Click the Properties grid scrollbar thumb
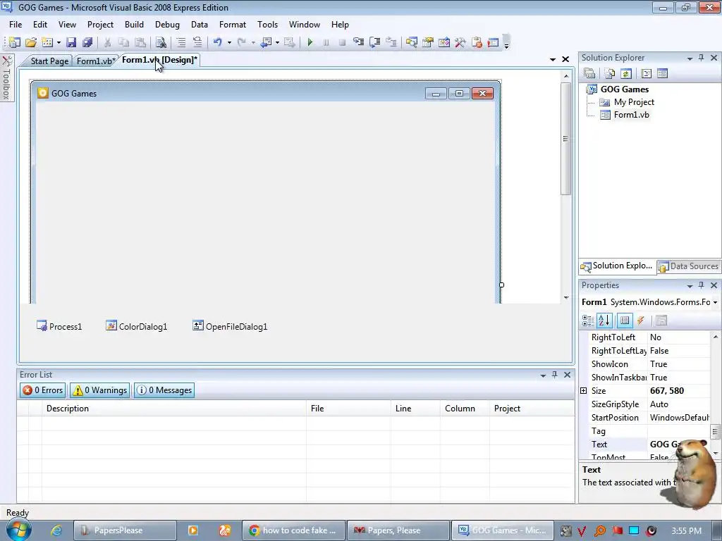 tap(715, 432)
